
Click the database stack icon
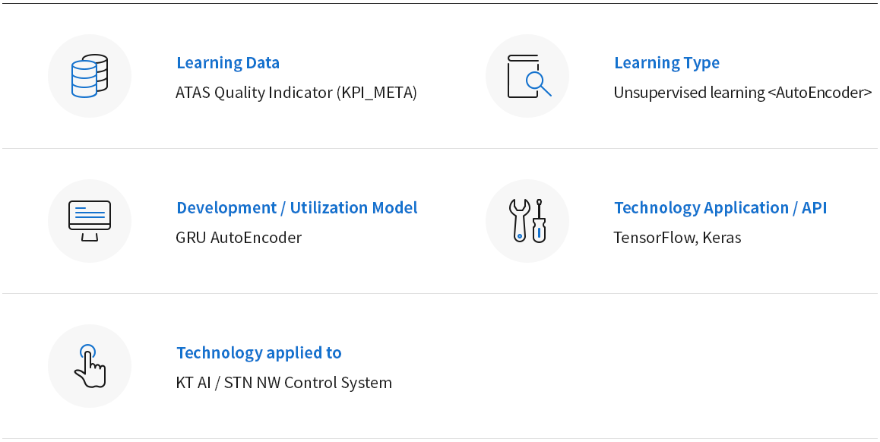(x=90, y=76)
